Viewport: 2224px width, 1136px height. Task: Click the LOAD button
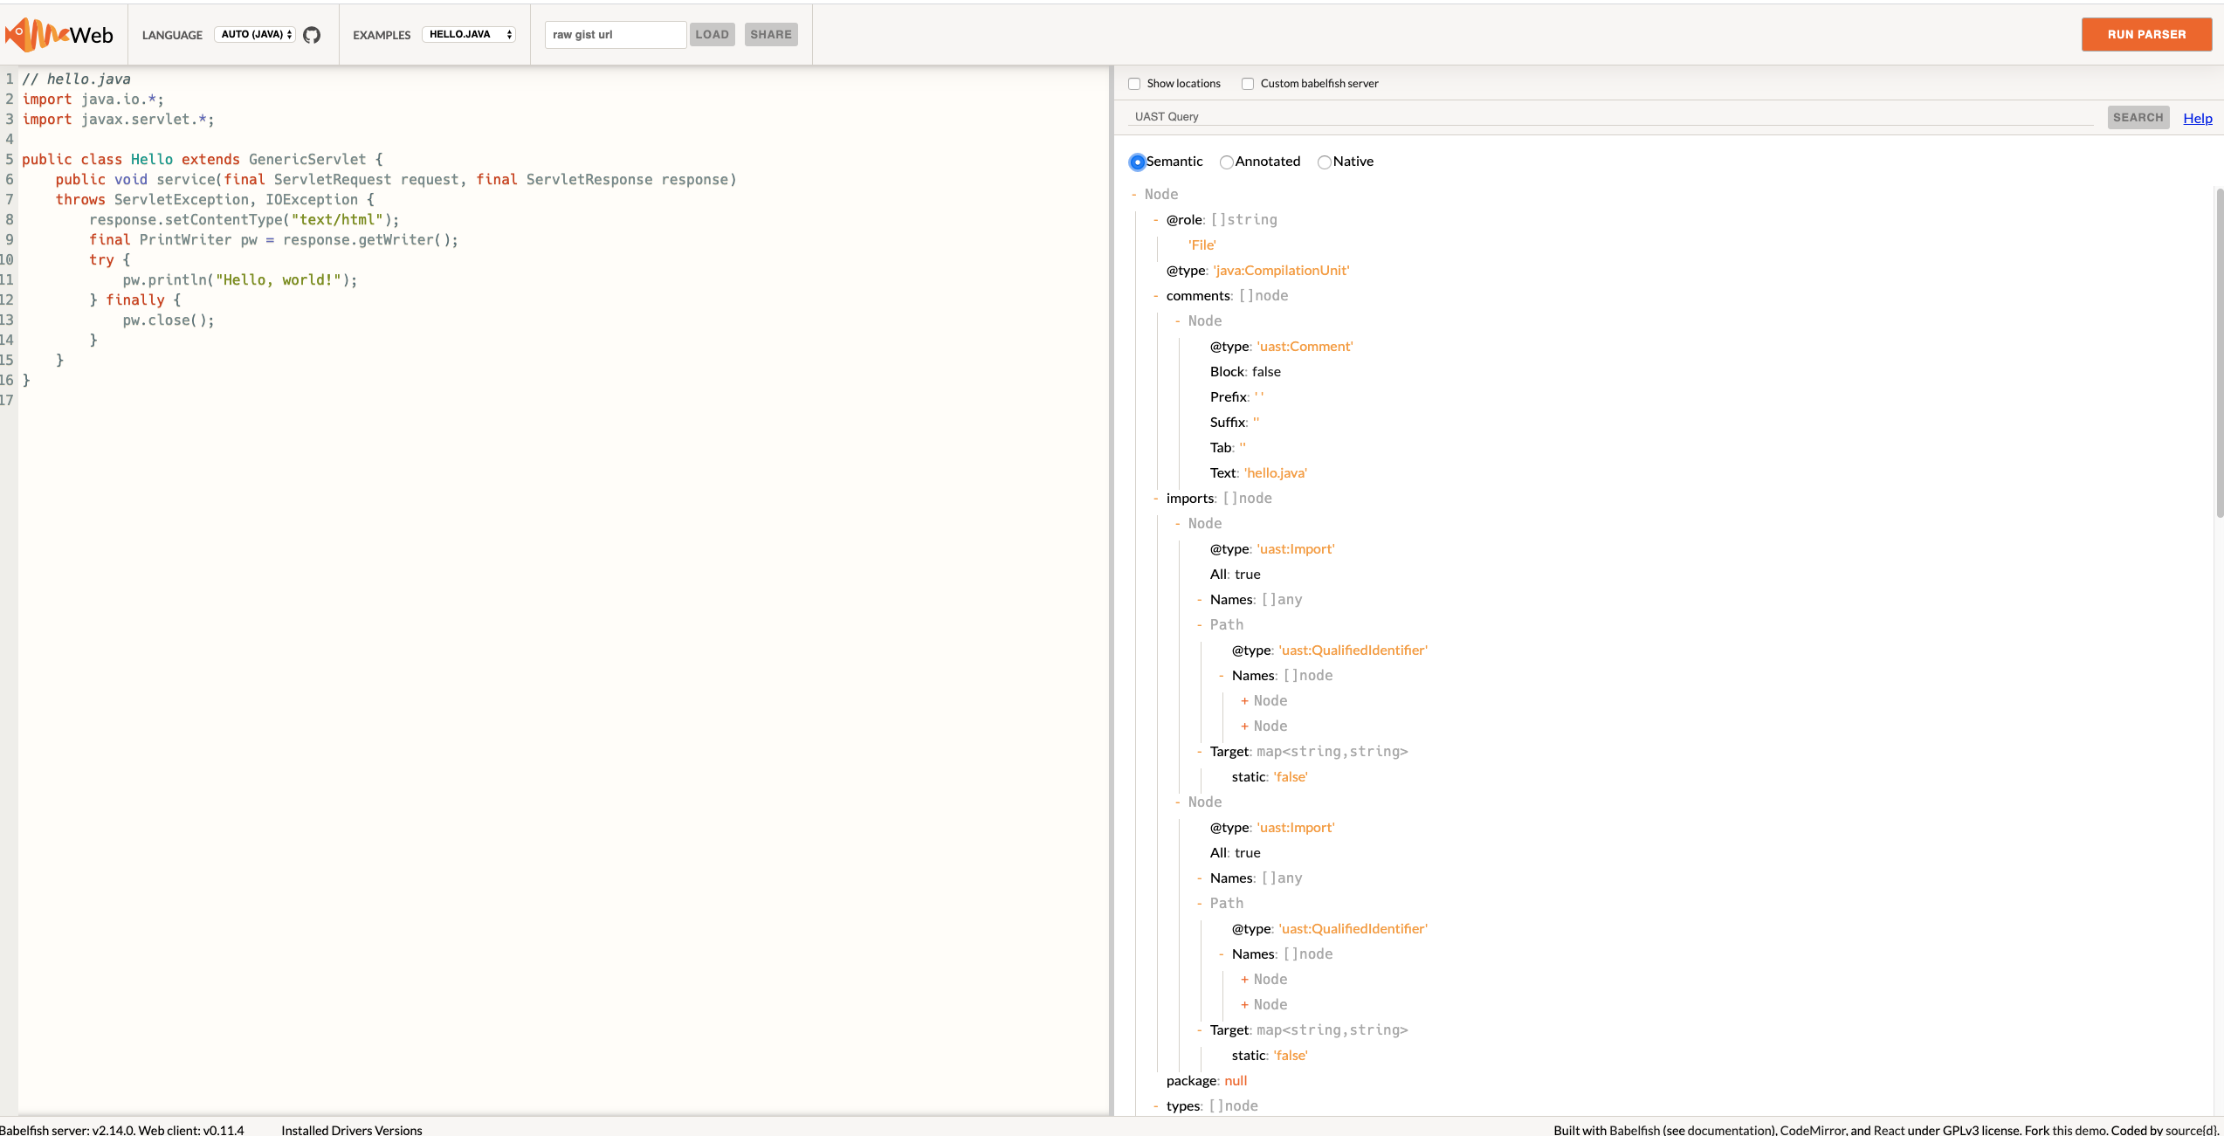(712, 34)
